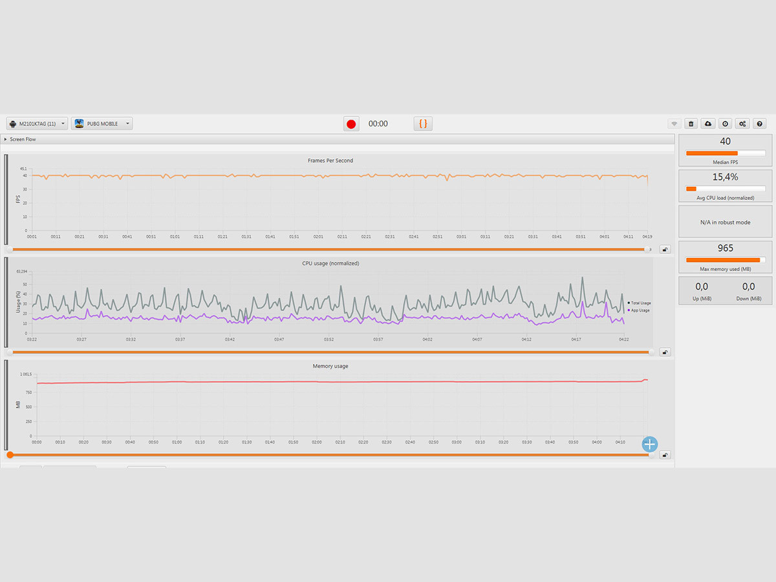Toggle the lock on the Memory usage chart
This screenshot has height=582, width=776.
[665, 455]
